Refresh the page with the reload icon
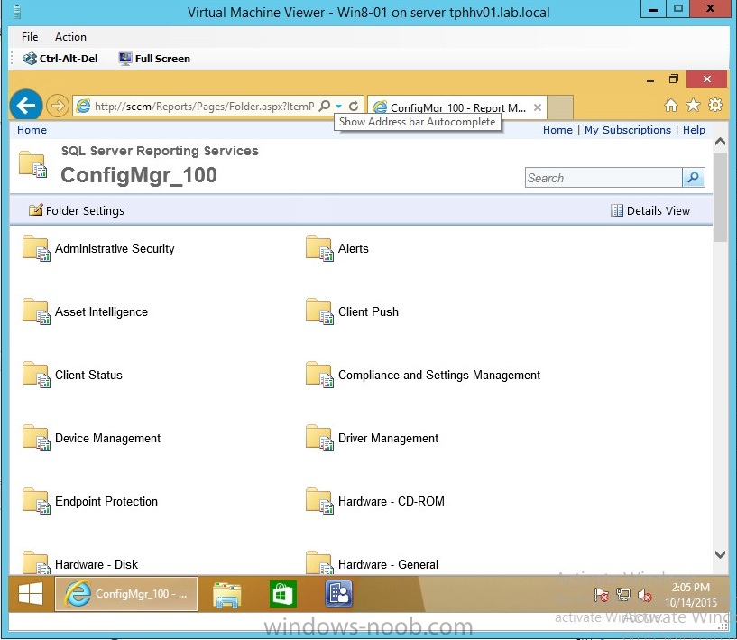737x640 pixels. tap(354, 106)
